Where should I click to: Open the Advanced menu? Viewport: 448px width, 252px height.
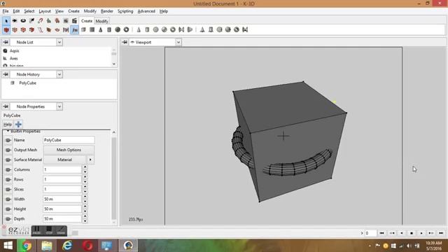(x=146, y=11)
